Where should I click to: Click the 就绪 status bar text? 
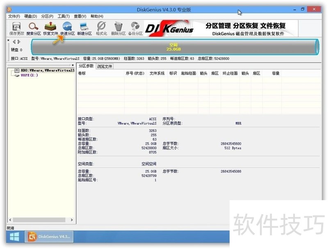(11, 228)
